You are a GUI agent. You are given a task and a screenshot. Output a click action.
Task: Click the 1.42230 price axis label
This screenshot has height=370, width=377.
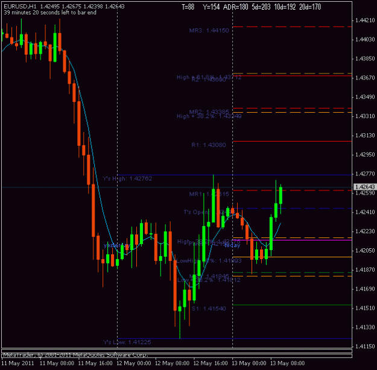point(365,231)
